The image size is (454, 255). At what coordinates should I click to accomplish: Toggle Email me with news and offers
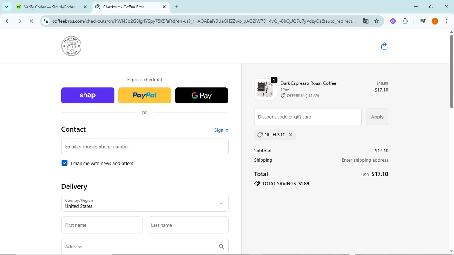click(x=64, y=163)
